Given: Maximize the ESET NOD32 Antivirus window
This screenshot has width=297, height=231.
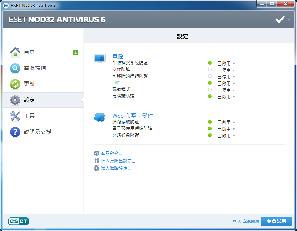Looking at the screenshot, I should [x=272, y=4].
